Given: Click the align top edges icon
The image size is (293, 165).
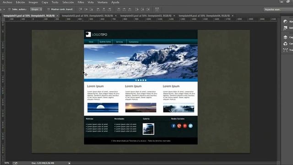Looking at the screenshot, I should [x=80, y=9].
